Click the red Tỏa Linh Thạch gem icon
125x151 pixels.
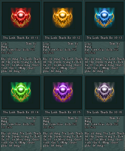[21, 18]
